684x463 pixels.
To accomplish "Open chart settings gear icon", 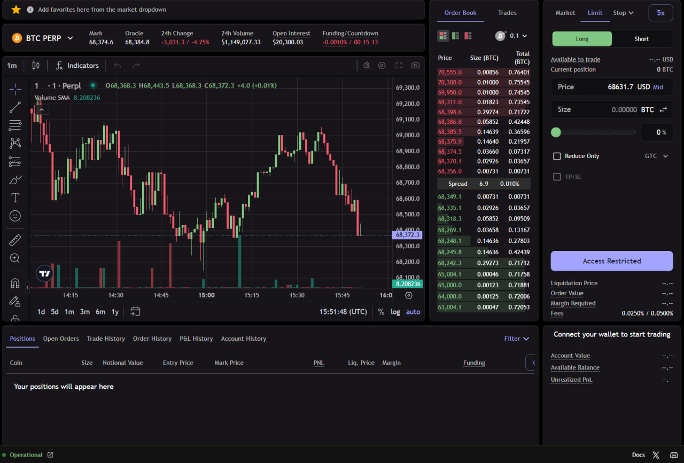I will tap(382, 65).
